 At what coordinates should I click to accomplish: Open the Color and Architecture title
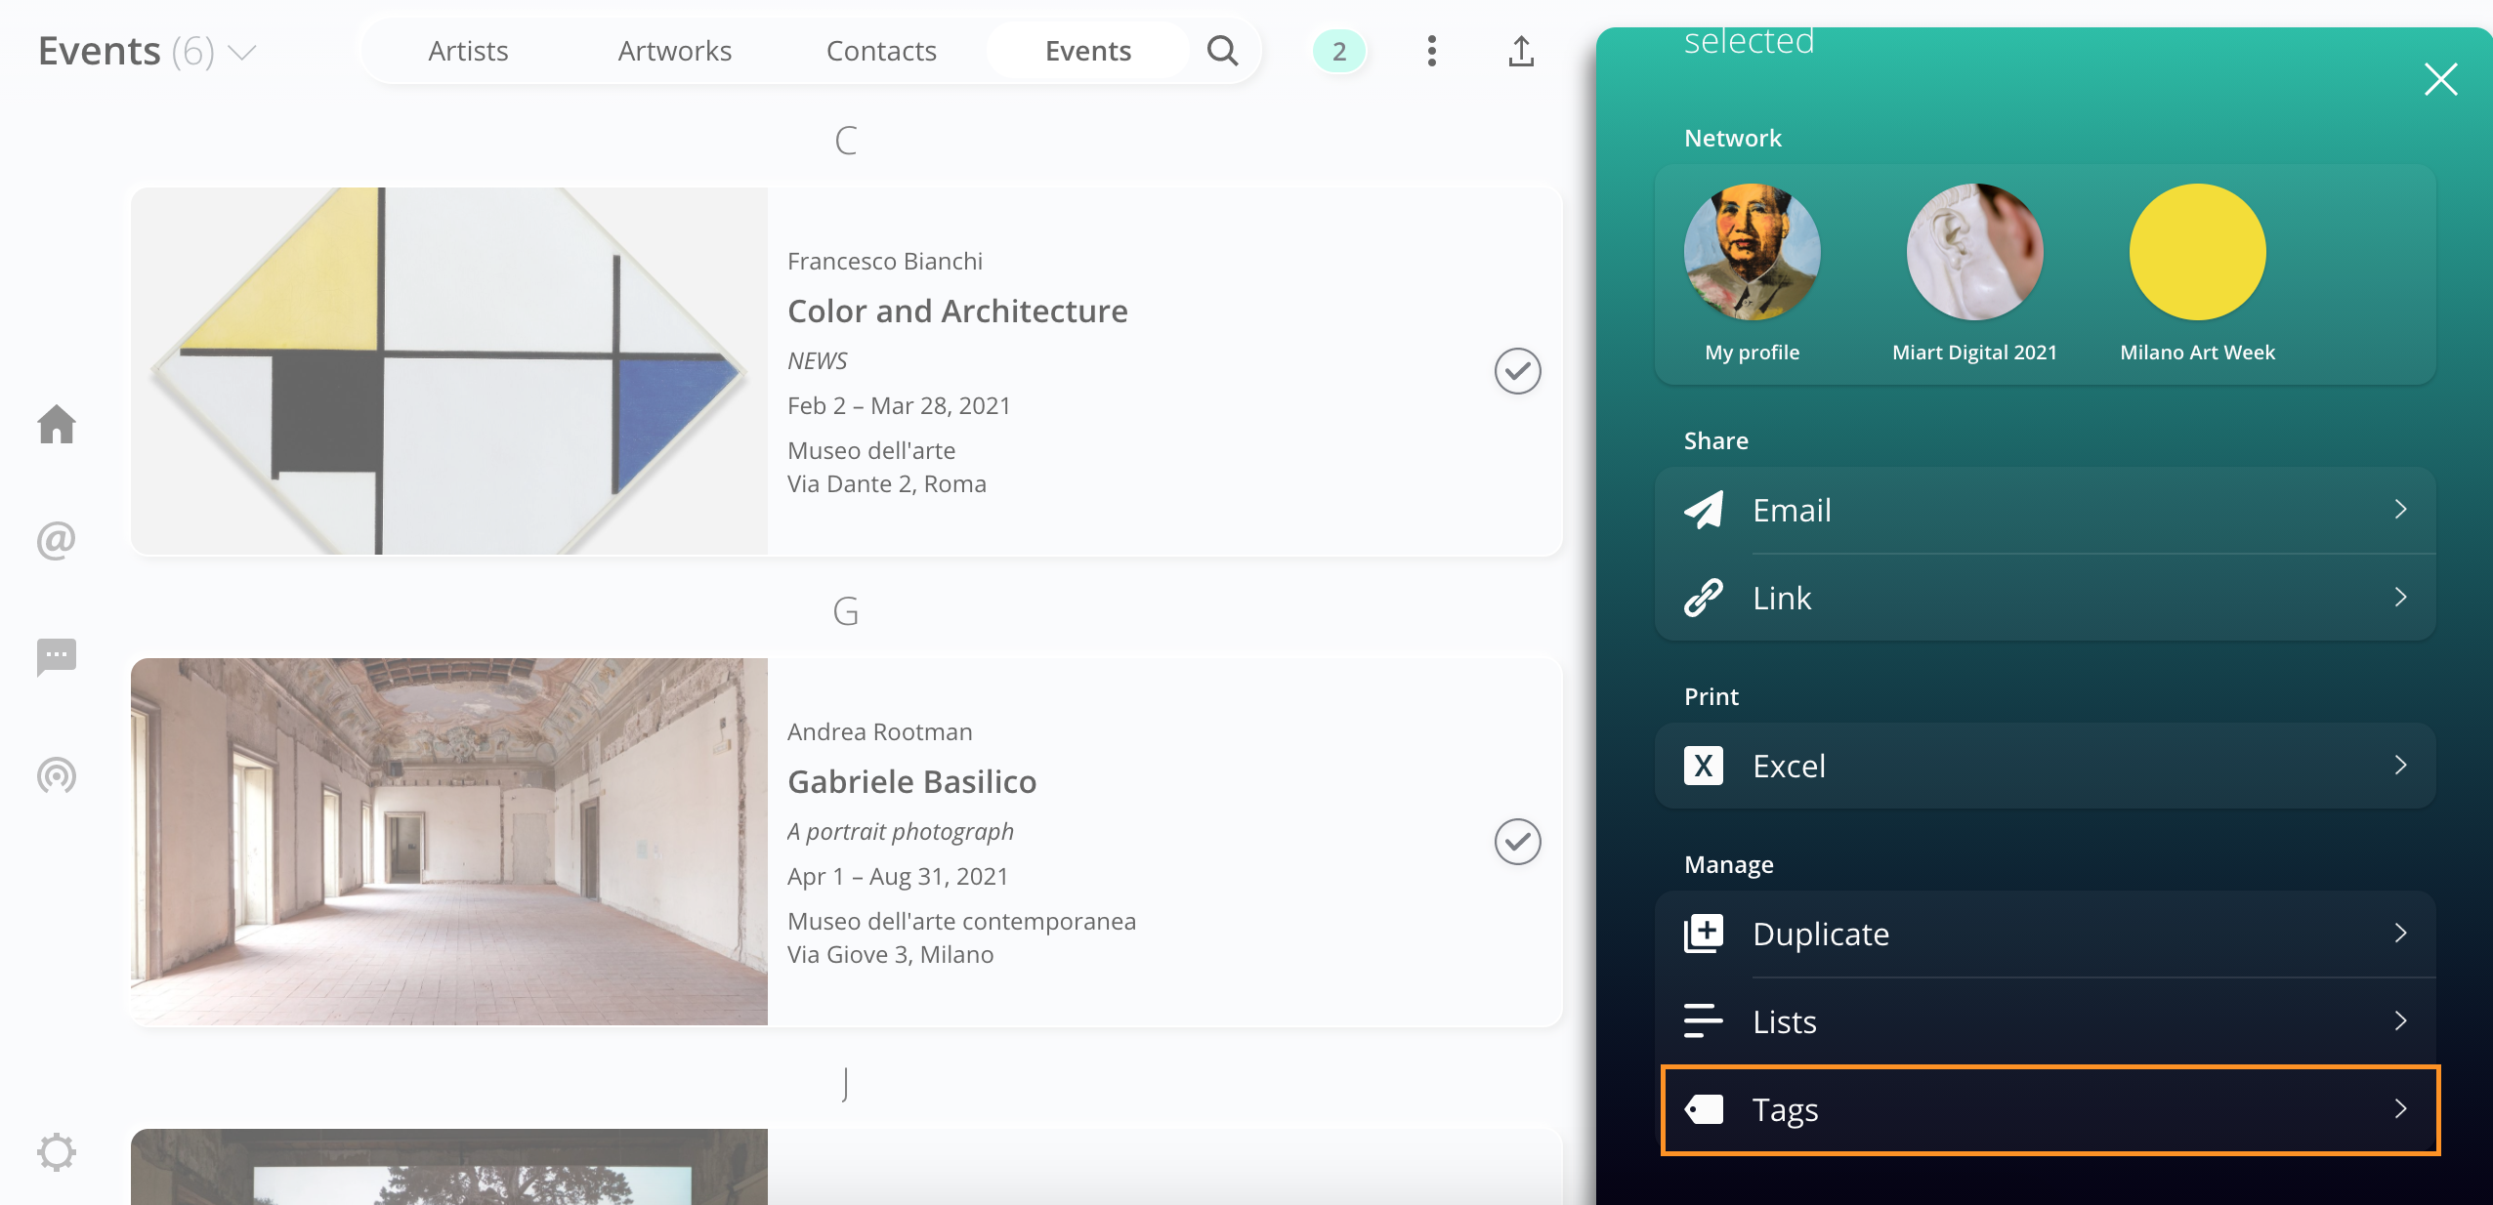pyautogui.click(x=957, y=312)
